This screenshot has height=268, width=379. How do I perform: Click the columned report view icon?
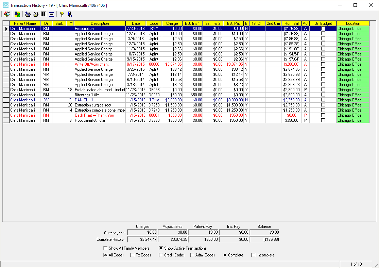(x=44, y=14)
